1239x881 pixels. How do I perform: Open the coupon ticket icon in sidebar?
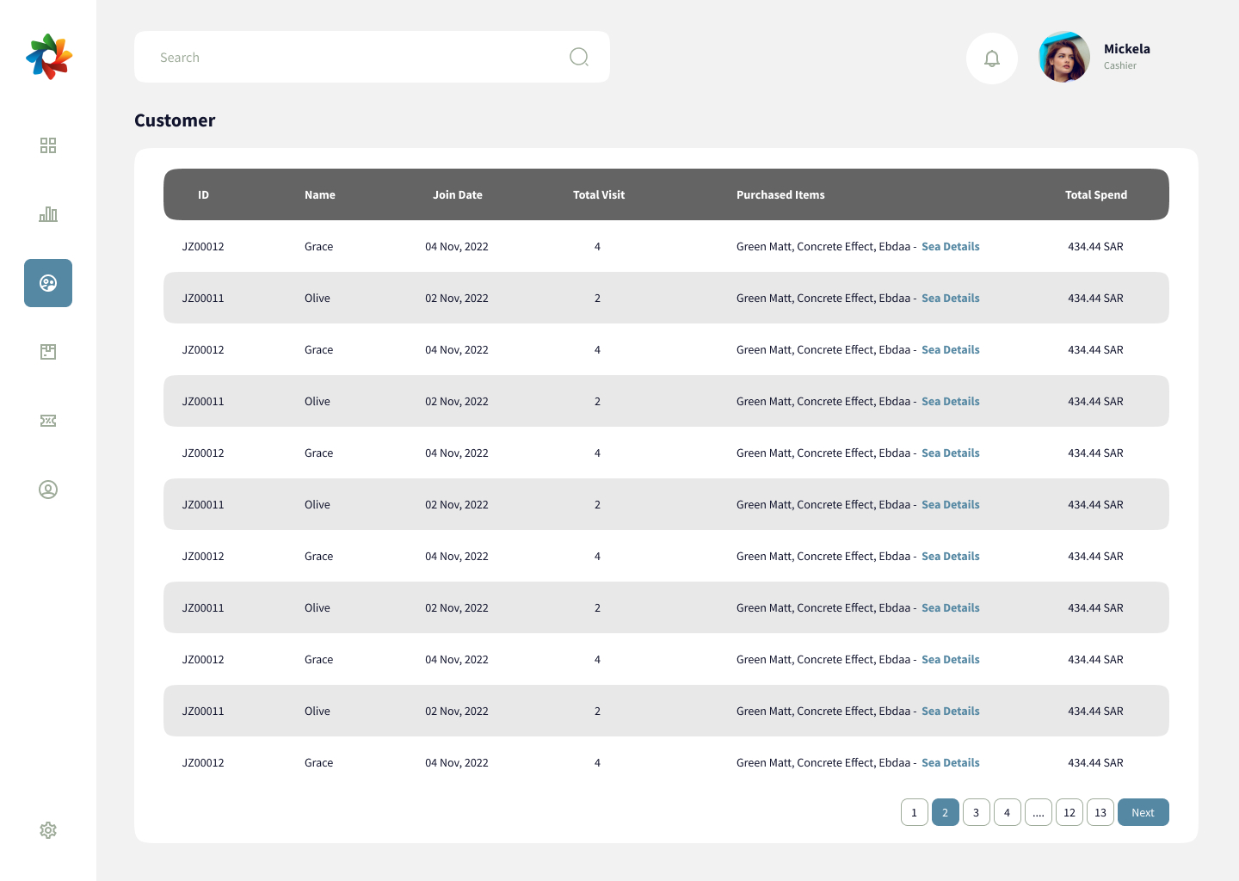click(48, 421)
